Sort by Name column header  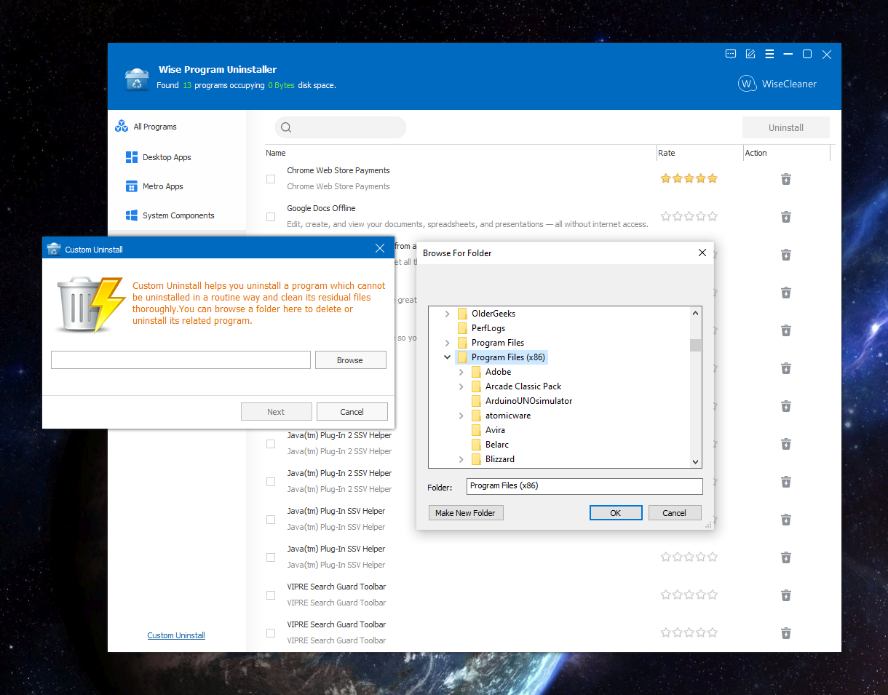[276, 153]
